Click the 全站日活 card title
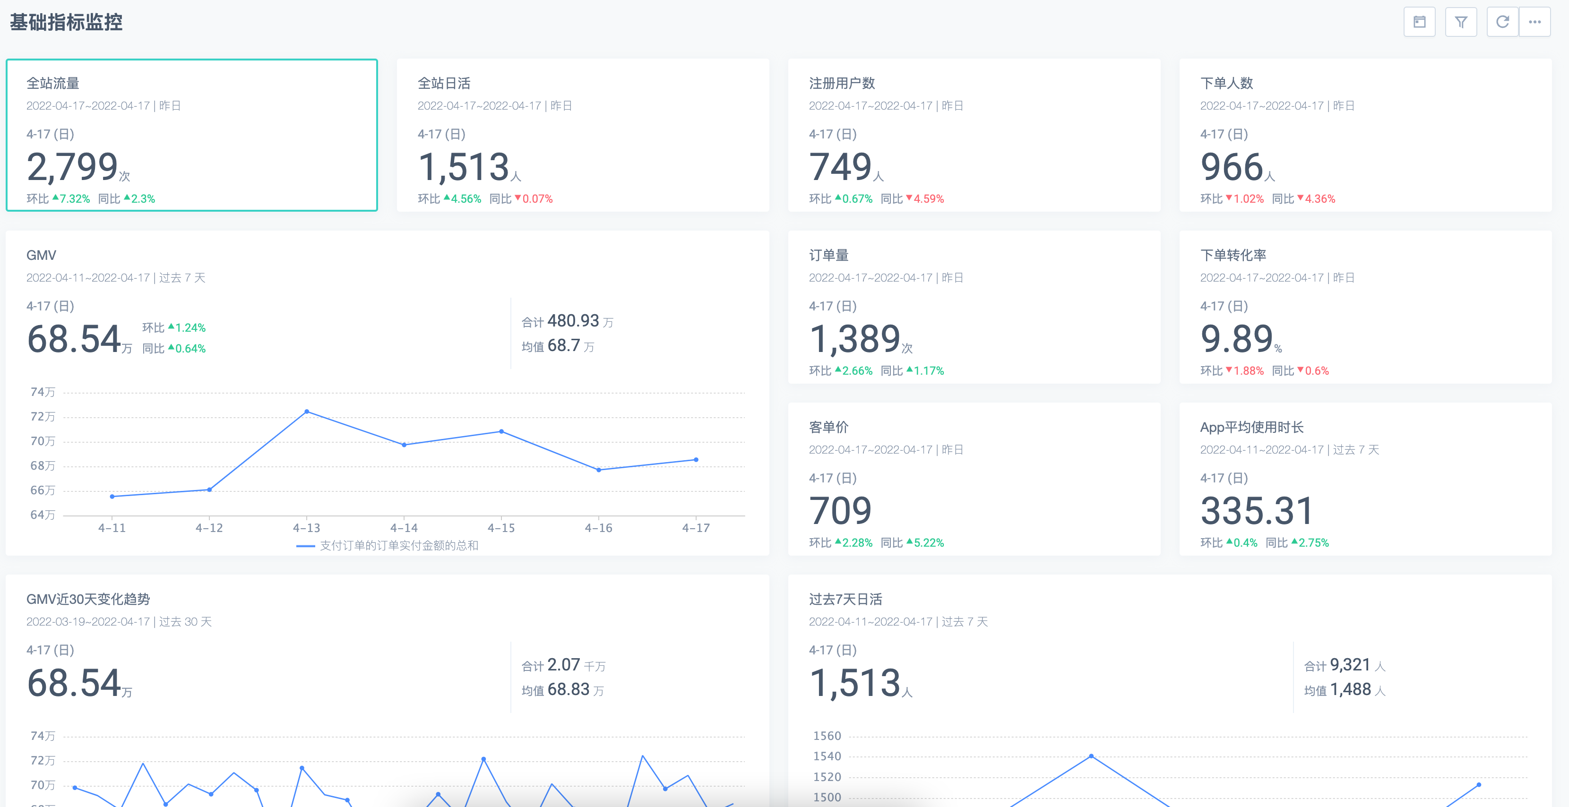Image resolution: width=1569 pixels, height=807 pixels. click(444, 83)
